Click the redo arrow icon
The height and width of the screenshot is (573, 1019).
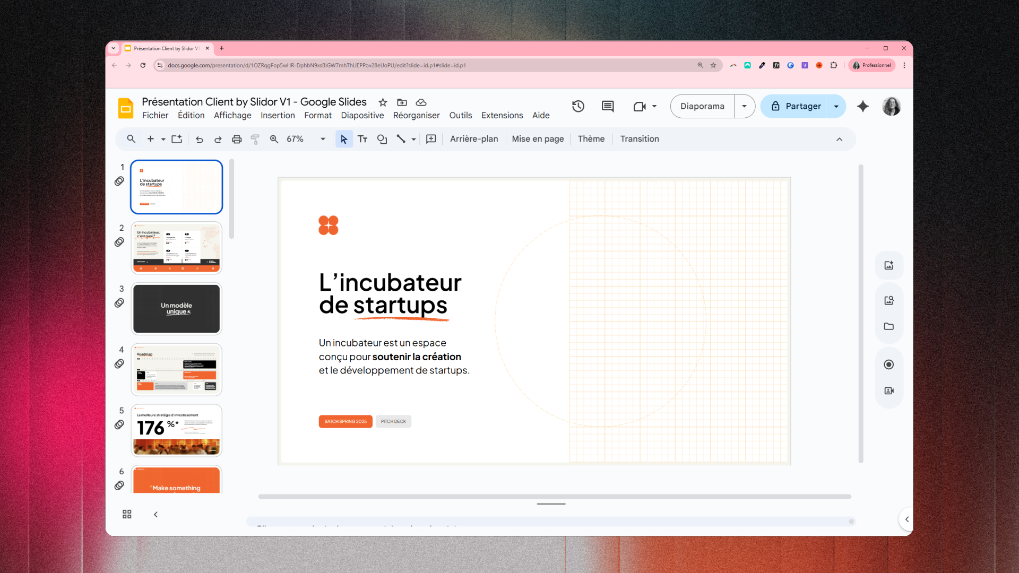(x=218, y=139)
